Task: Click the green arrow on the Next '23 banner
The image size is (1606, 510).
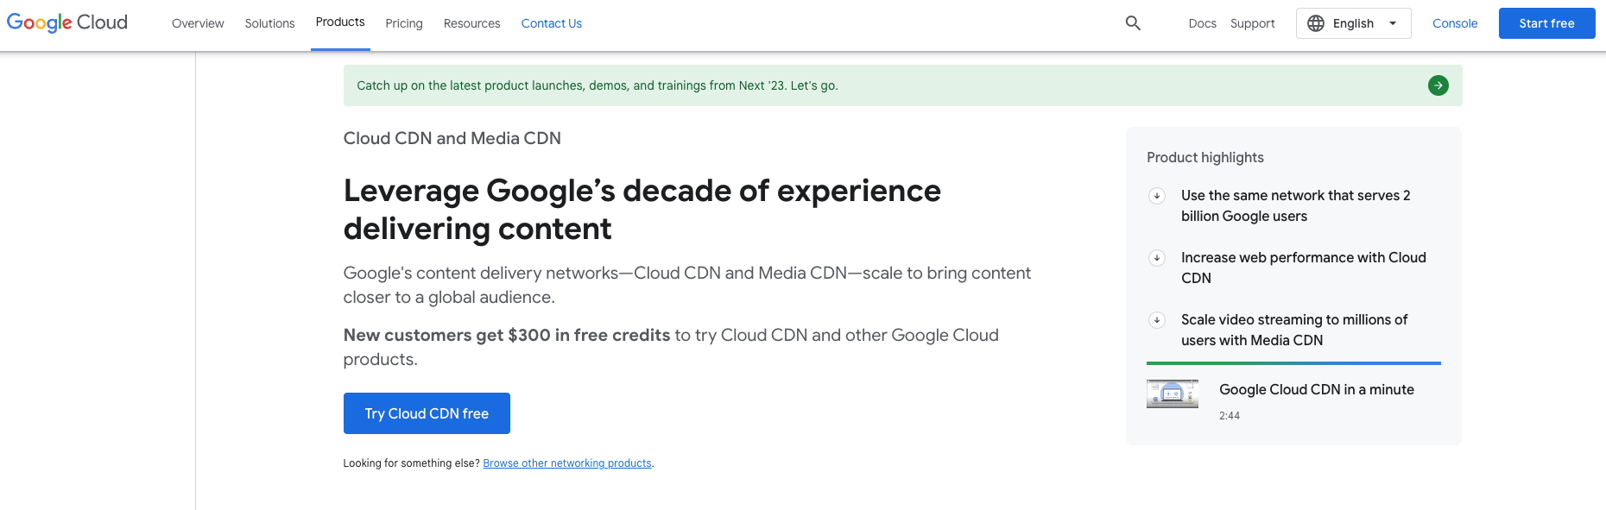Action: click(1438, 85)
